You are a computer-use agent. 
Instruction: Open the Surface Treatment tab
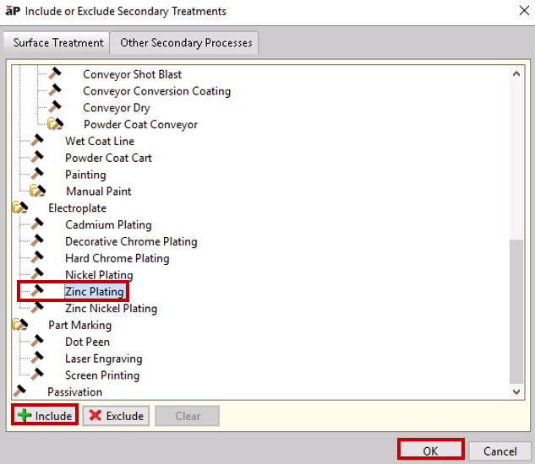click(x=58, y=43)
